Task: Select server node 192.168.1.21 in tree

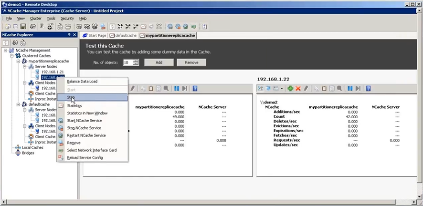Action: coord(53,72)
